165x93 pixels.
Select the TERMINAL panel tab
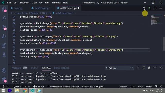tap(46, 68)
